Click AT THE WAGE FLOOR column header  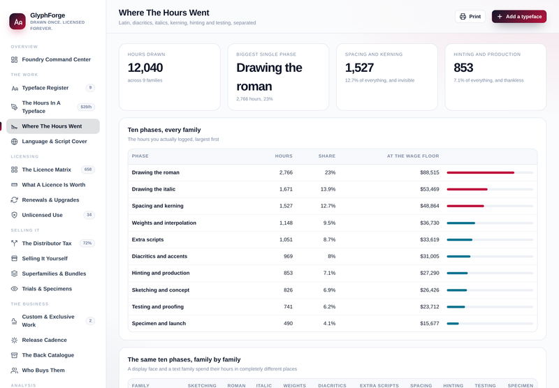413,156
